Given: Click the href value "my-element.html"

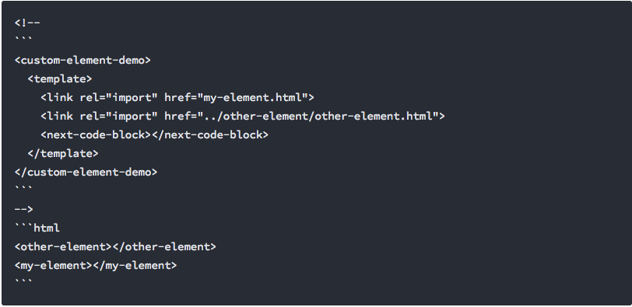Looking at the screenshot, I should click(x=252, y=97).
